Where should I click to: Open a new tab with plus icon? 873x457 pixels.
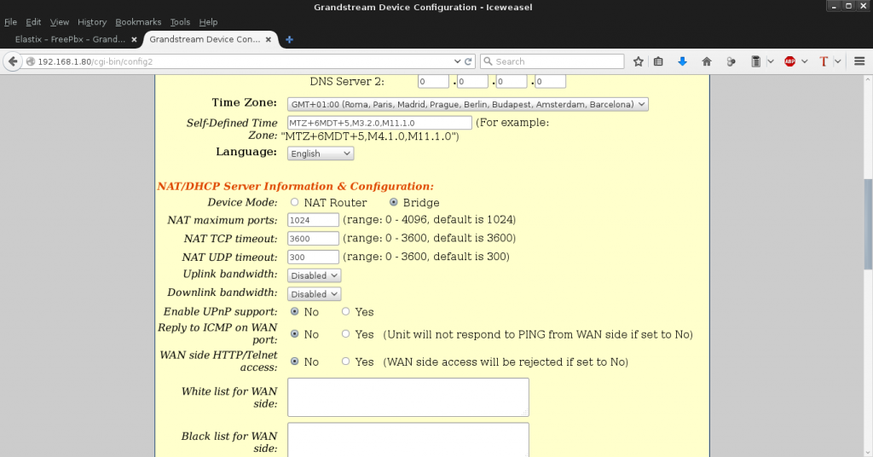click(289, 39)
